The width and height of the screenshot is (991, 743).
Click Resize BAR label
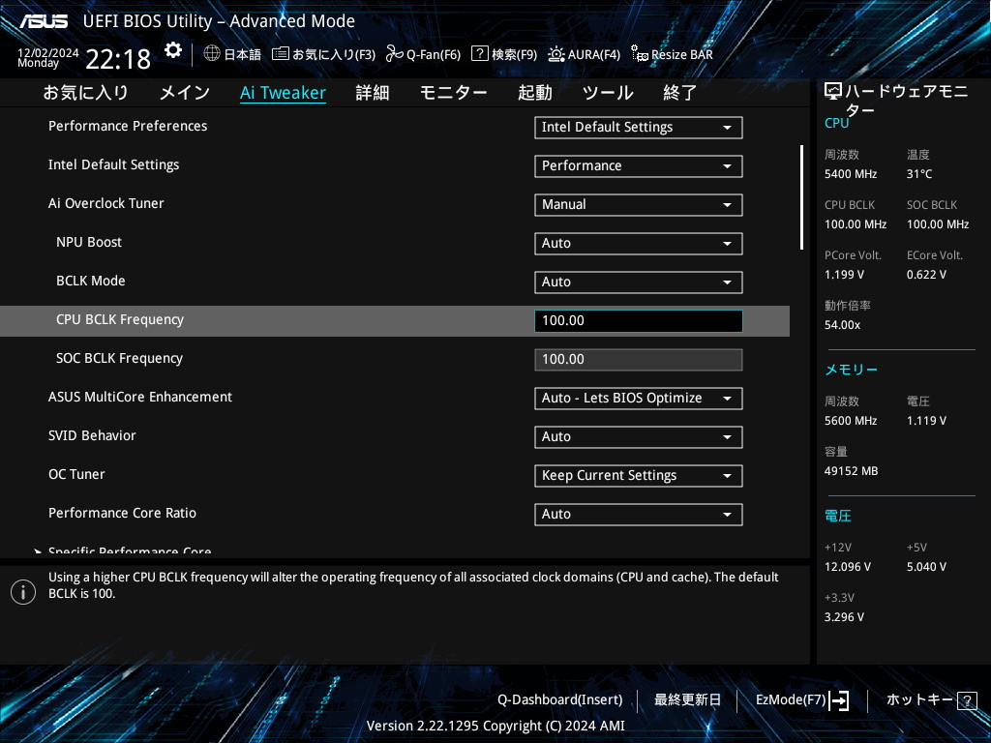[x=682, y=55]
